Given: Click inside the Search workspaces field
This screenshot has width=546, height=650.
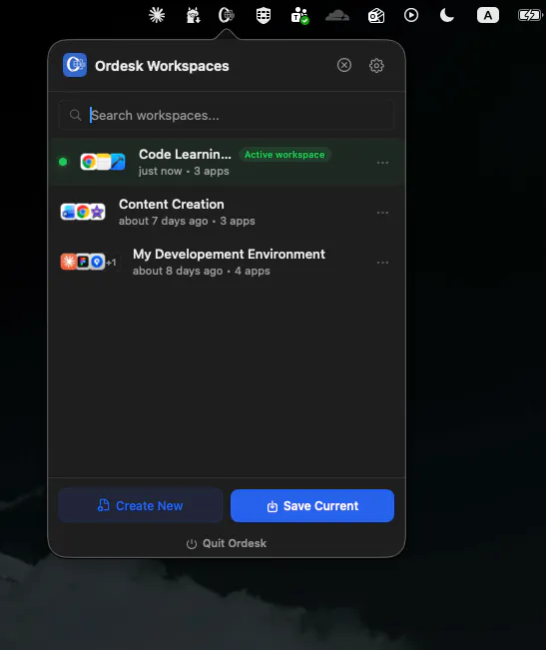Looking at the screenshot, I should point(227,115).
